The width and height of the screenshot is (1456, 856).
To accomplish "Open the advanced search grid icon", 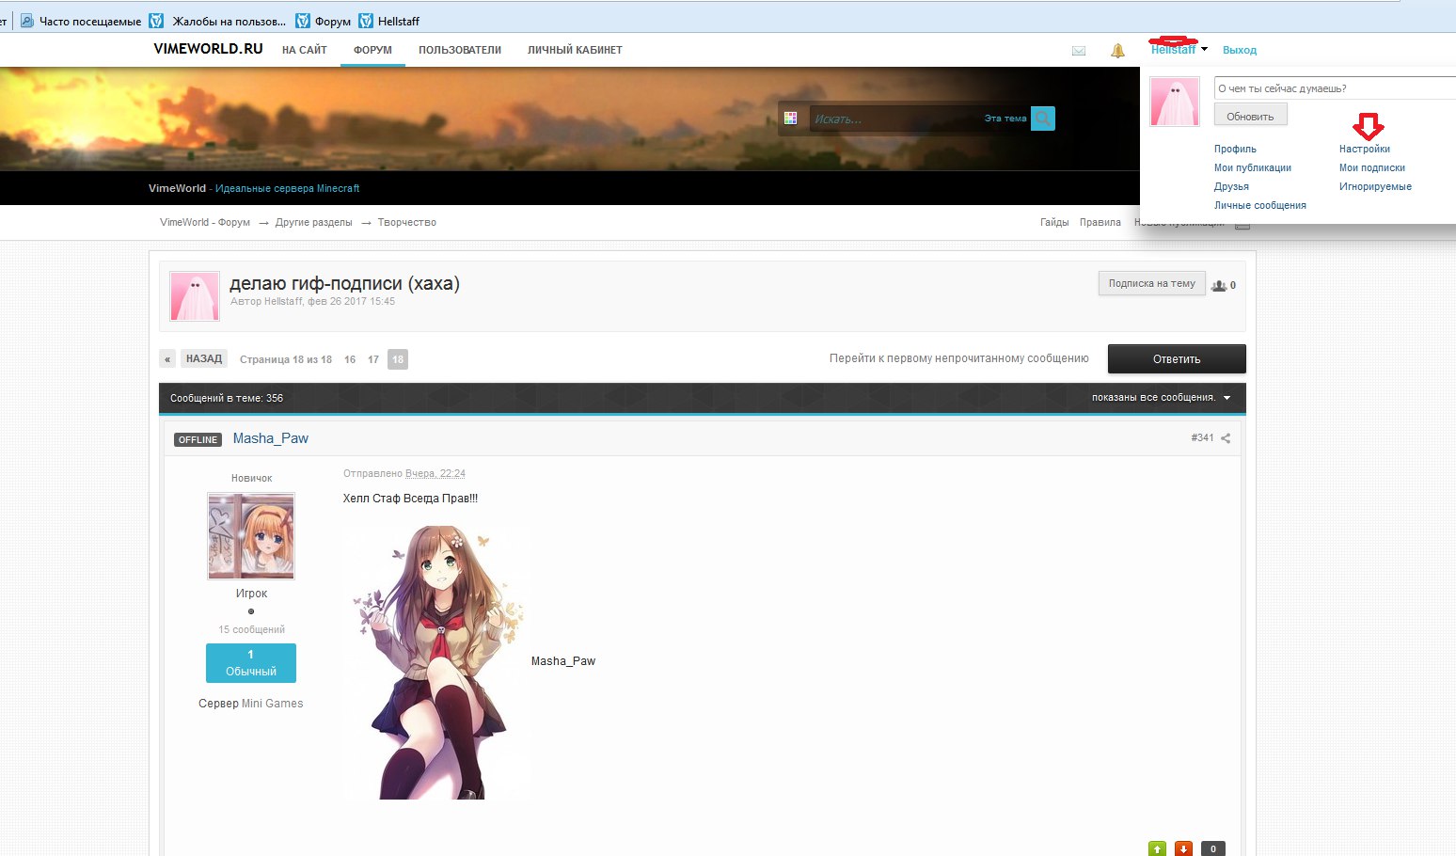I will tap(791, 119).
